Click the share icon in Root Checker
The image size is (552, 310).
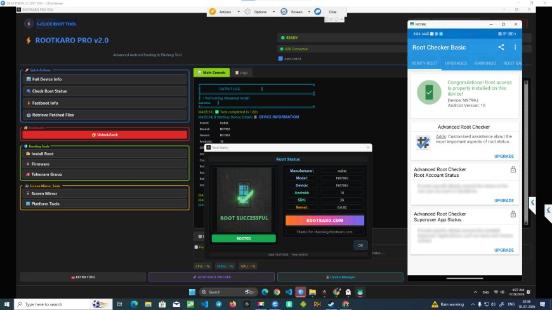[x=501, y=47]
